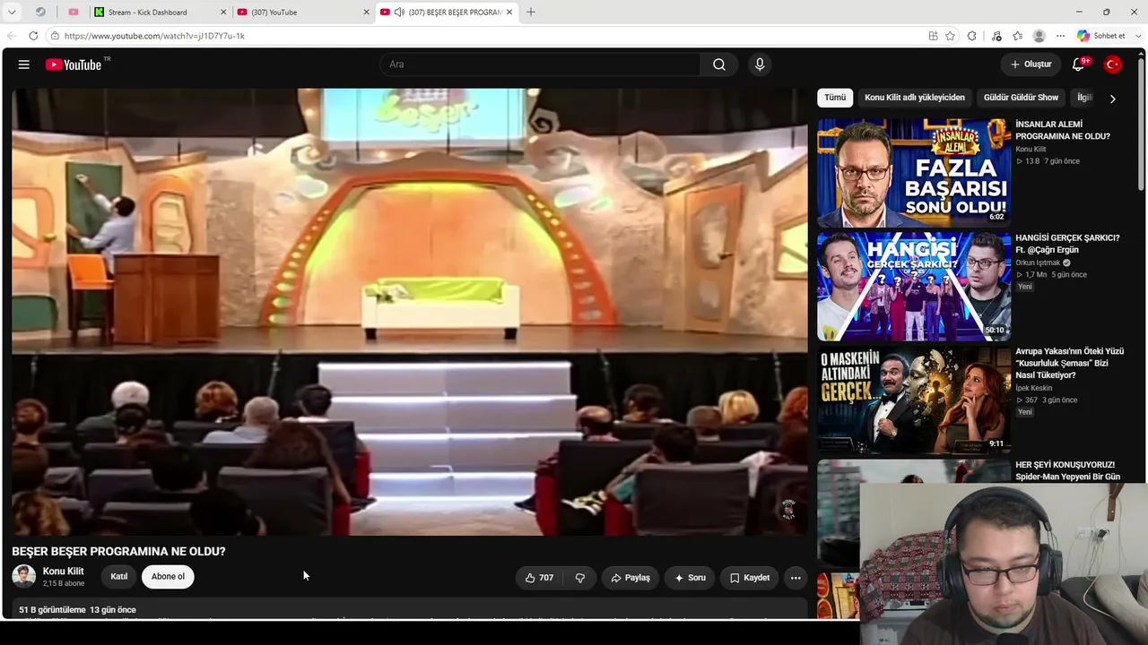This screenshot has width=1148, height=645.
Task: Open HANGİSİ GERÇEK ŞARKICI? video title
Action: point(1067,244)
